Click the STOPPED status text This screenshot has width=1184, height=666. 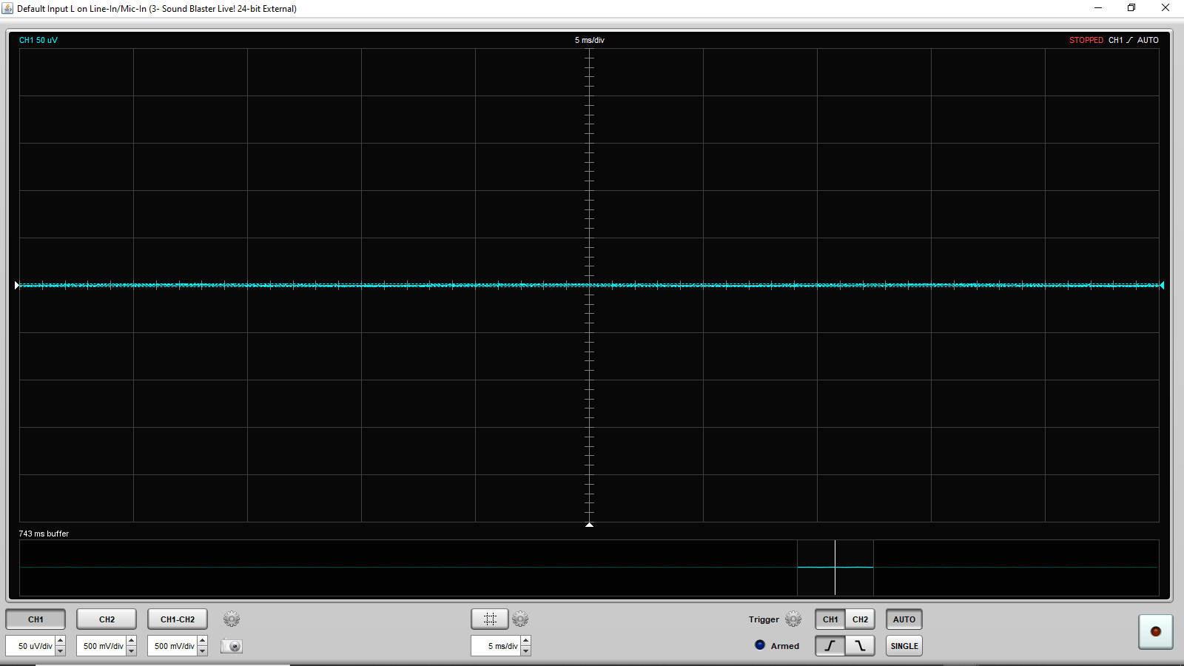(x=1086, y=40)
